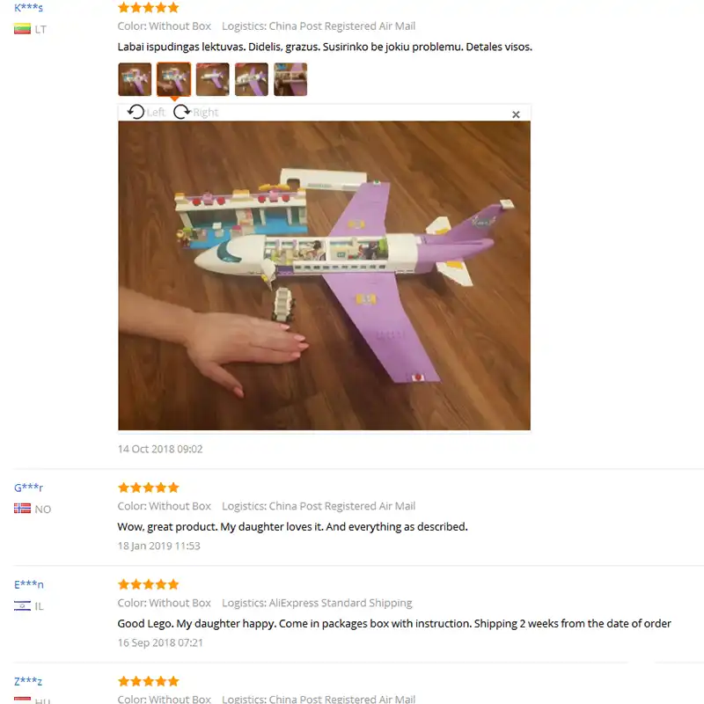This screenshot has width=704, height=704.
Task: Click the rotate Left icon
Action: click(136, 112)
